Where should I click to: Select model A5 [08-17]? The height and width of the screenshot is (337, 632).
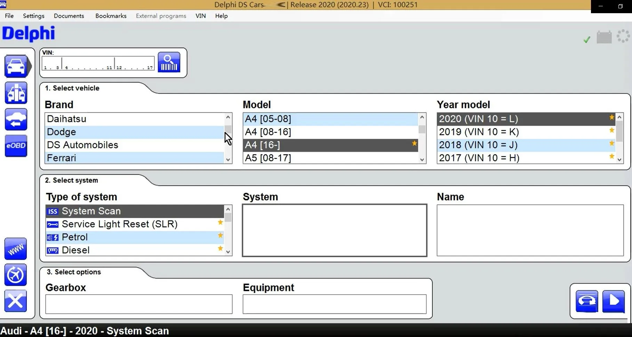(x=330, y=158)
